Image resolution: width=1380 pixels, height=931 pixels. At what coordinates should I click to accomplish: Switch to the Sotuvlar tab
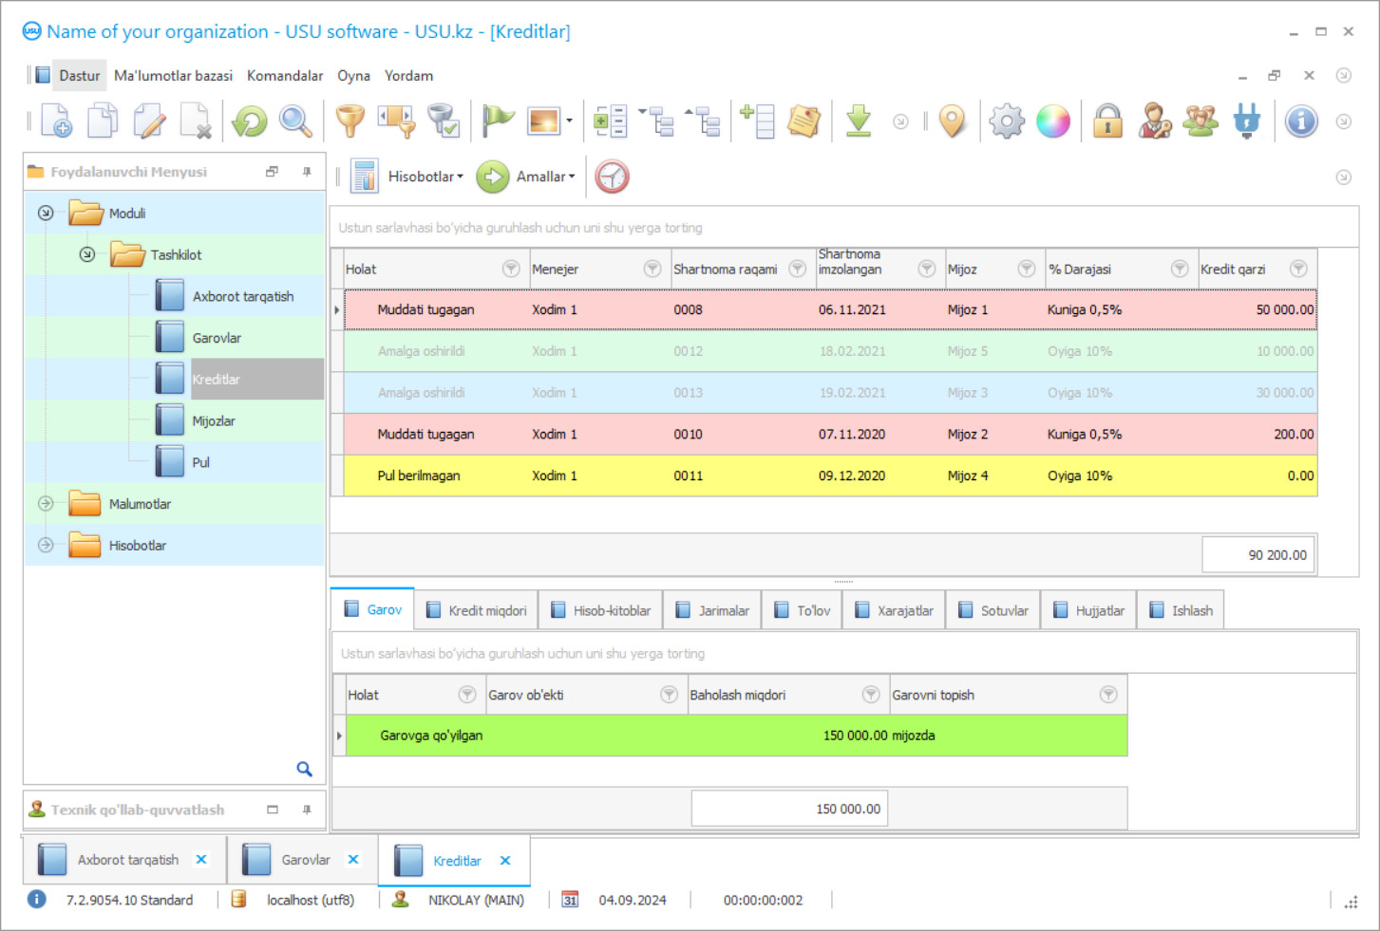click(993, 610)
